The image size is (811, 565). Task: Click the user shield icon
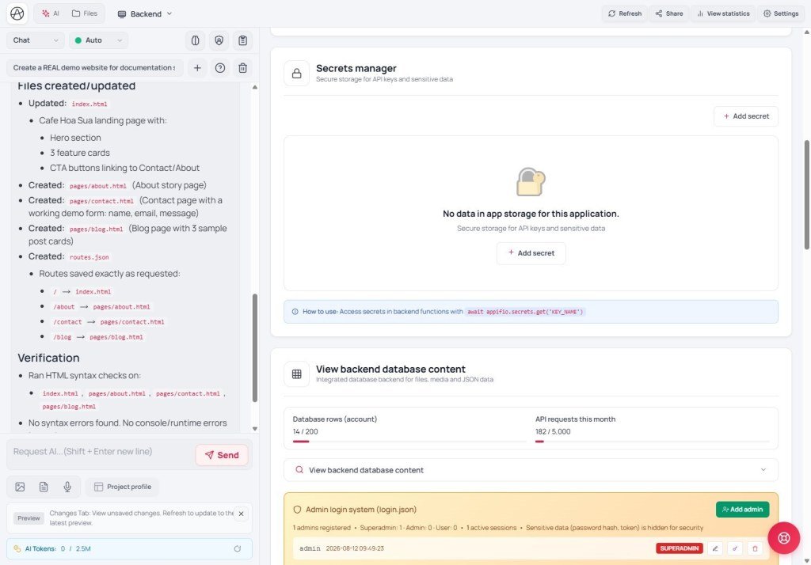coord(219,40)
